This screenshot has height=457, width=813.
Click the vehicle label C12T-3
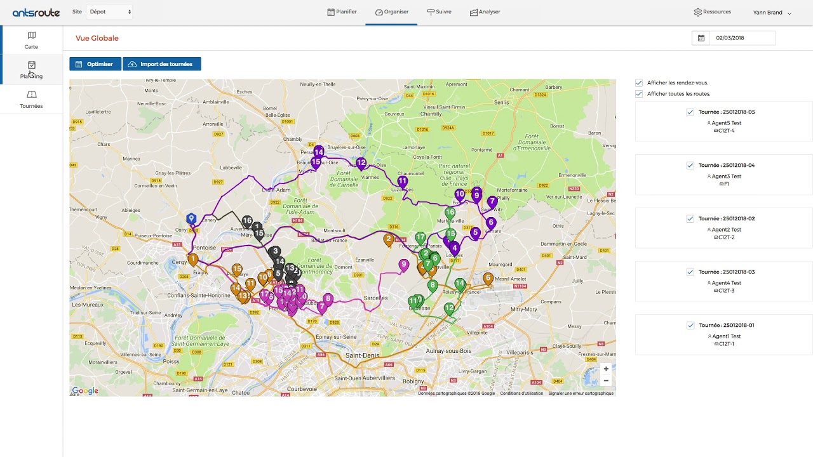tap(727, 291)
